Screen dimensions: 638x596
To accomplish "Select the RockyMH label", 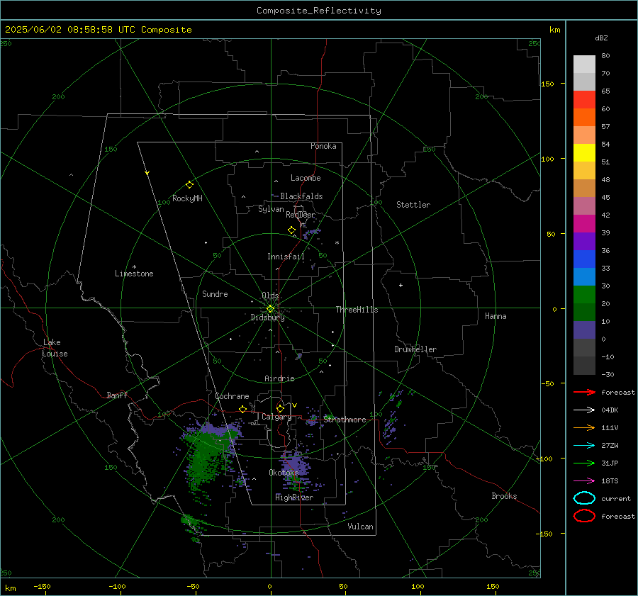I will tap(187, 198).
